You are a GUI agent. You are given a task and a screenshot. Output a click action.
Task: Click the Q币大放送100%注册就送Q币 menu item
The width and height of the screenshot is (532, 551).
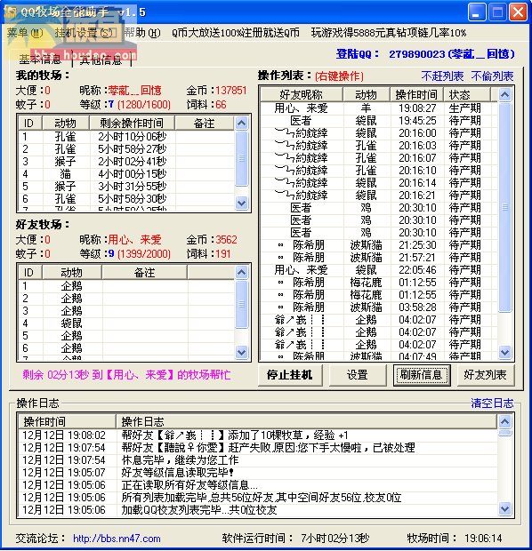(236, 33)
